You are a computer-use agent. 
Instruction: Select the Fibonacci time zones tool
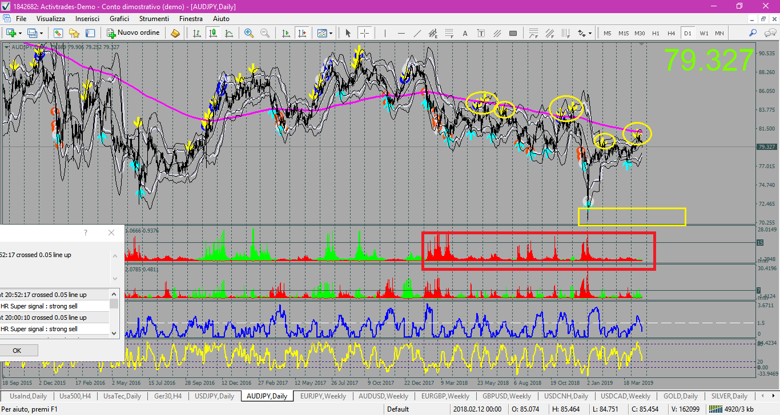pos(566,33)
